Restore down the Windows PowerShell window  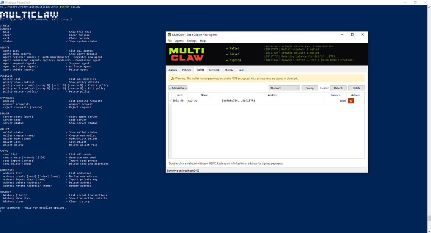[x=416, y=2]
